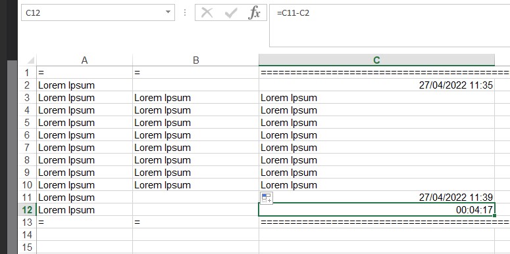This screenshot has width=510, height=254.
Task: Click cell C13 with row of equals signs
Action: [376, 222]
